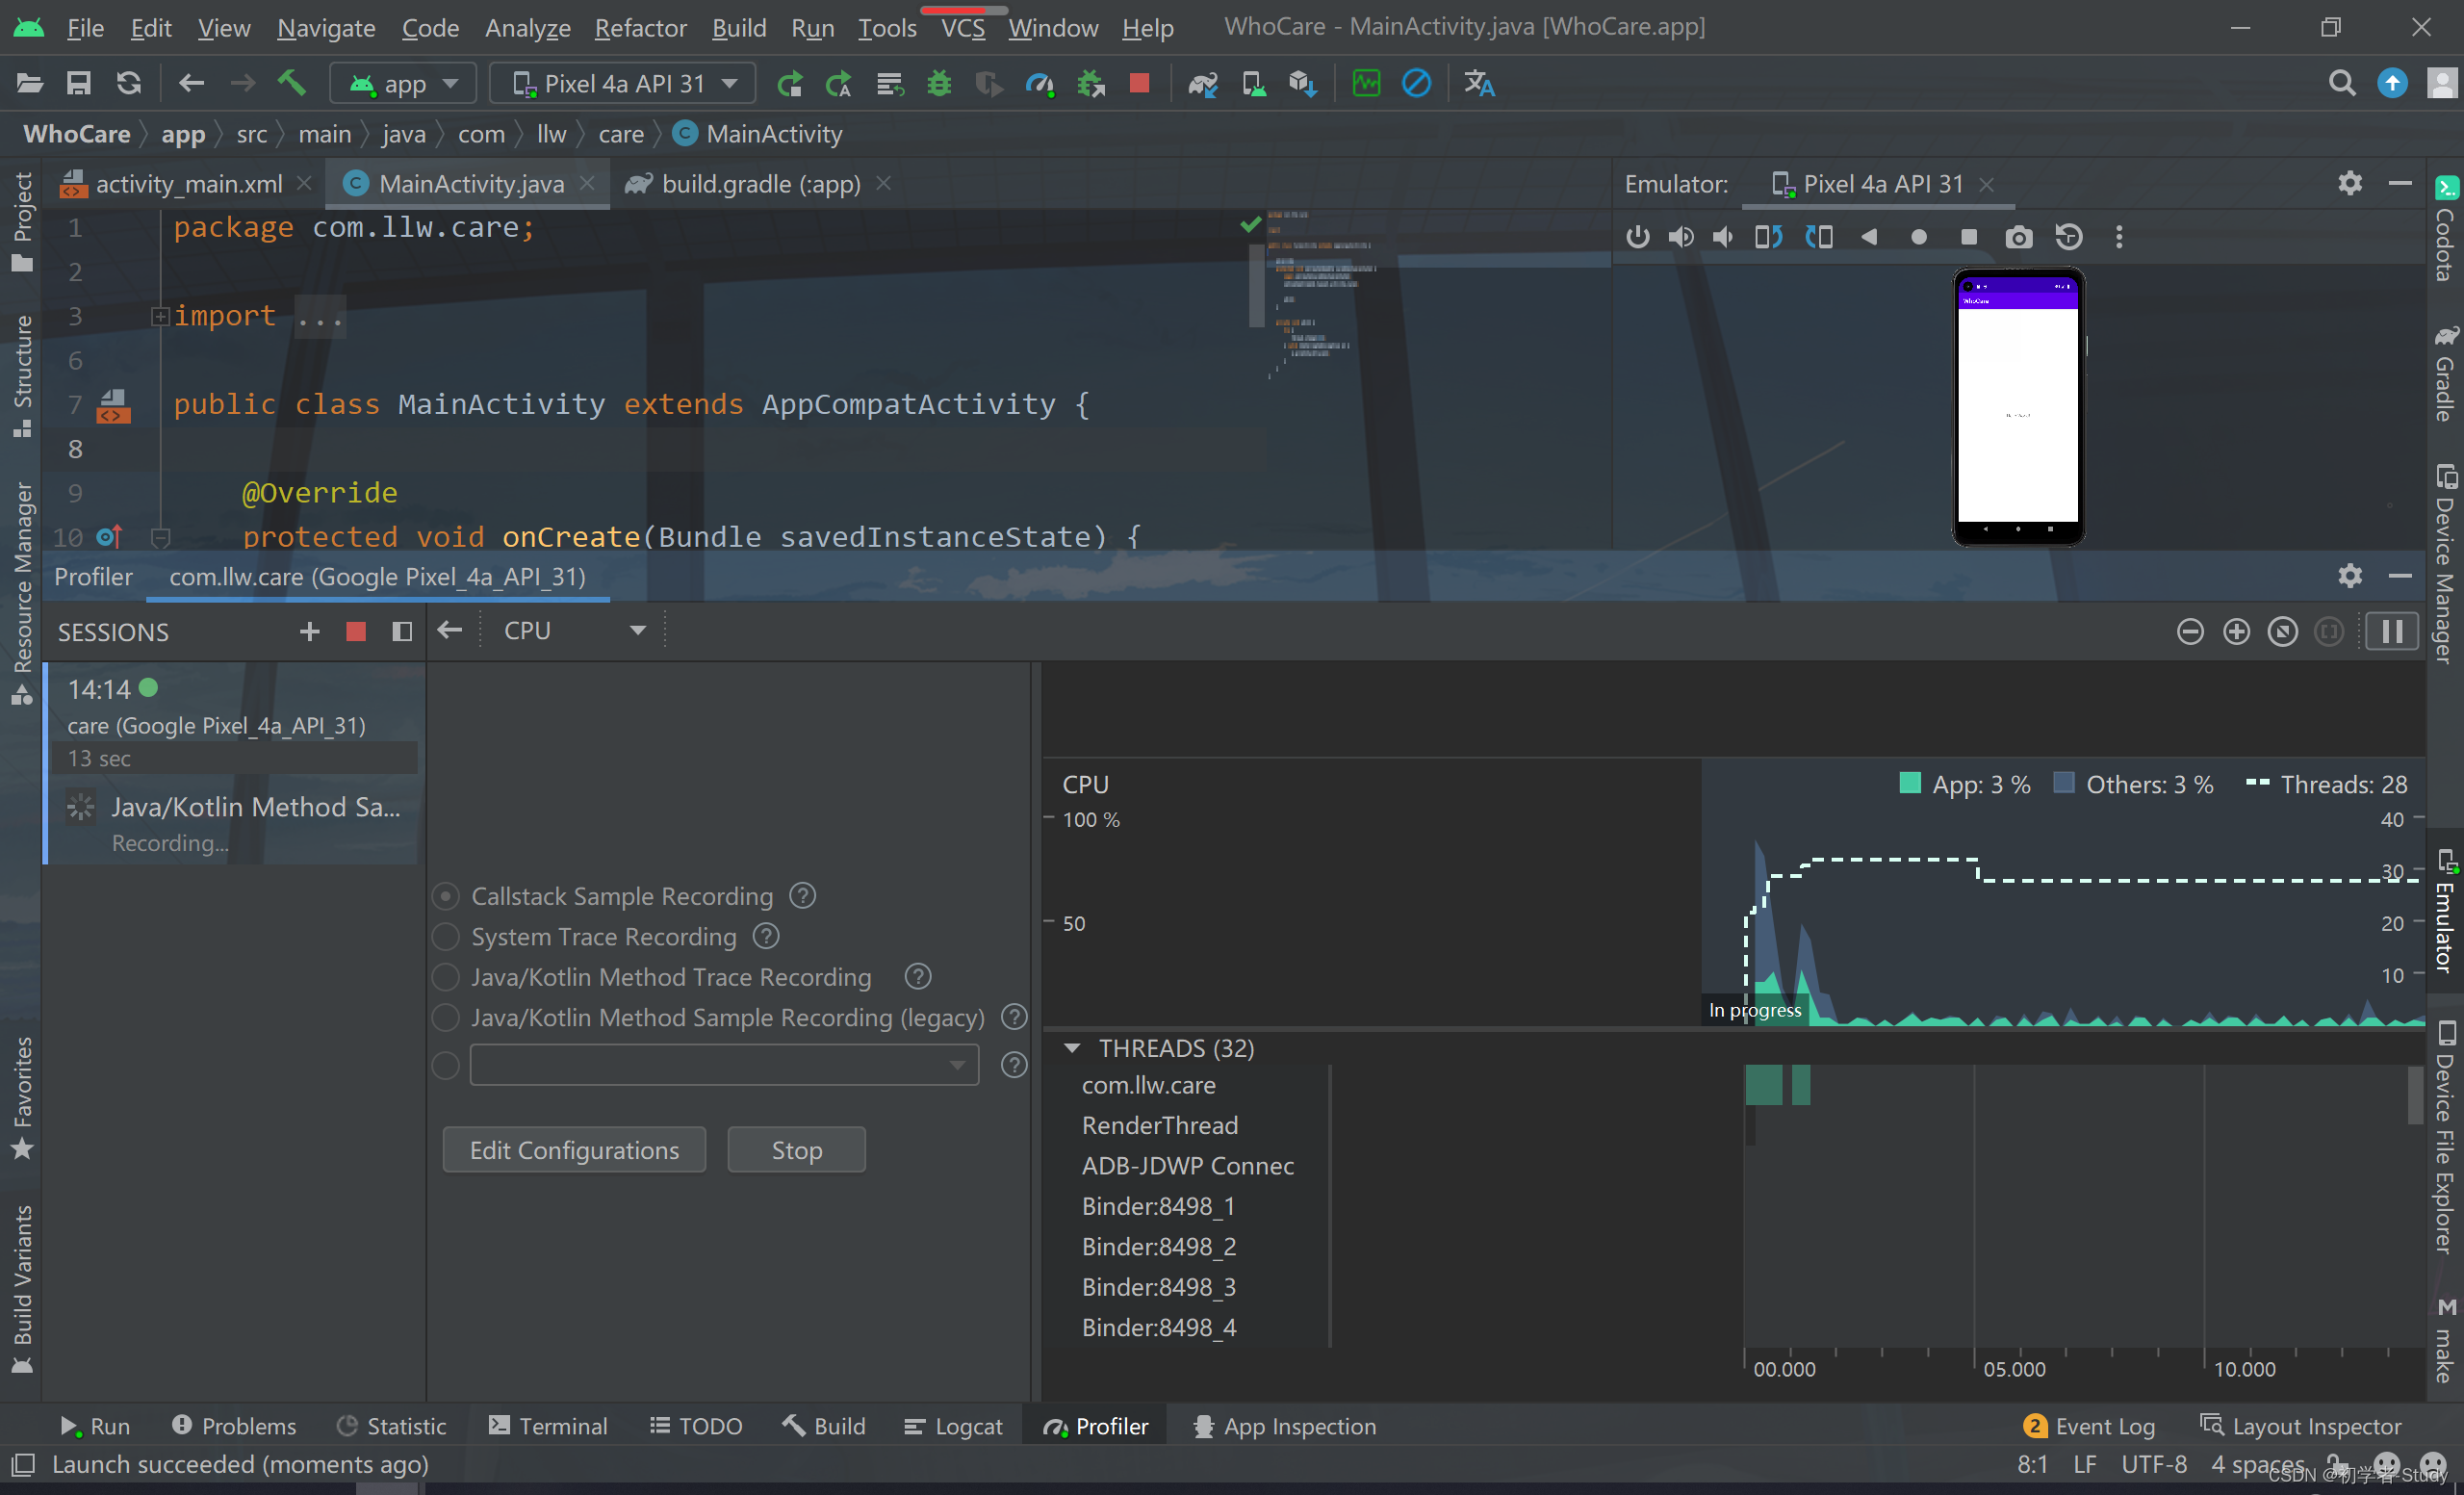
Task: Open the VCS menu
Action: click(963, 27)
